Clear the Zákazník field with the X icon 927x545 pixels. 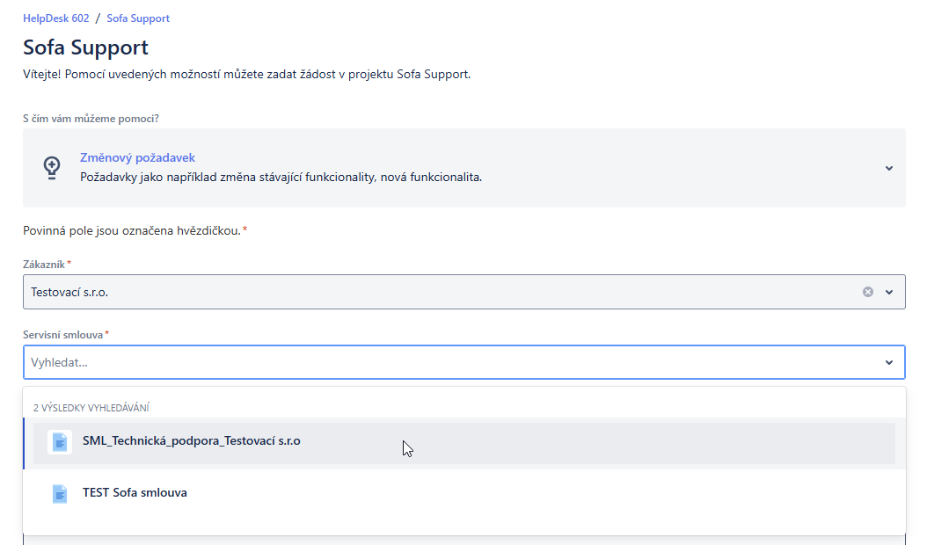click(868, 292)
